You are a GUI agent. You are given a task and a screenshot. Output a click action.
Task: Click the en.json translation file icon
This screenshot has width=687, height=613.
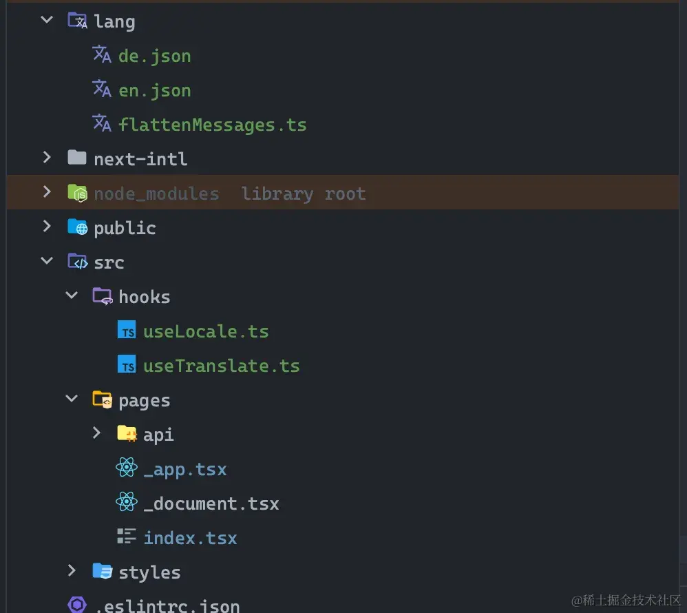click(102, 89)
